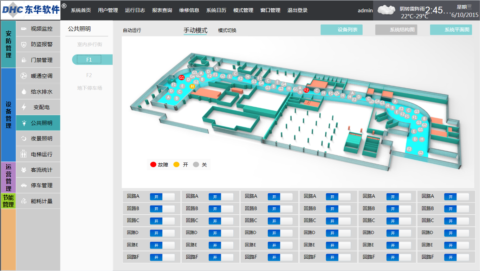Click the HVAC fan icon beside 暖通空调
This screenshot has height=271, width=480.
tap(24, 76)
